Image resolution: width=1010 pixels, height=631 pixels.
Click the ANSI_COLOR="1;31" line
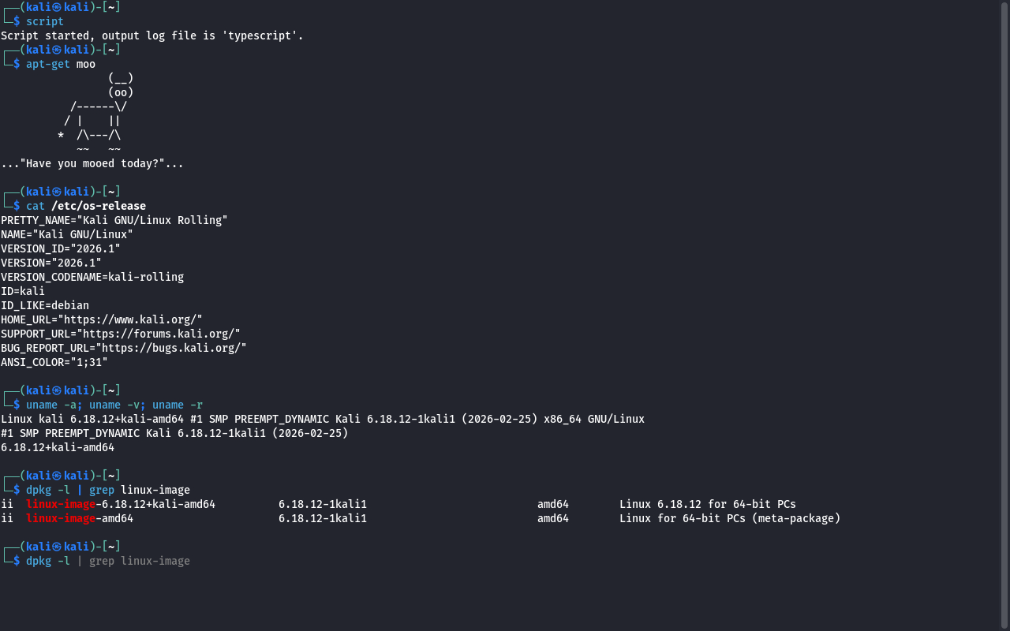[x=54, y=362]
